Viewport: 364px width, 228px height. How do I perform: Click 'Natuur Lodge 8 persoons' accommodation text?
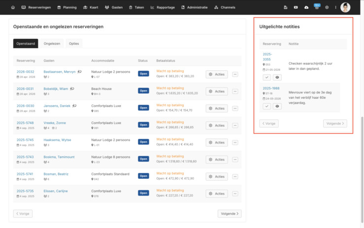pos(110,157)
